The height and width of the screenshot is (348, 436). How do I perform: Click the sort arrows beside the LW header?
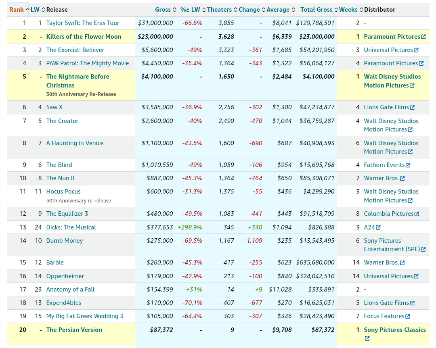43,10
